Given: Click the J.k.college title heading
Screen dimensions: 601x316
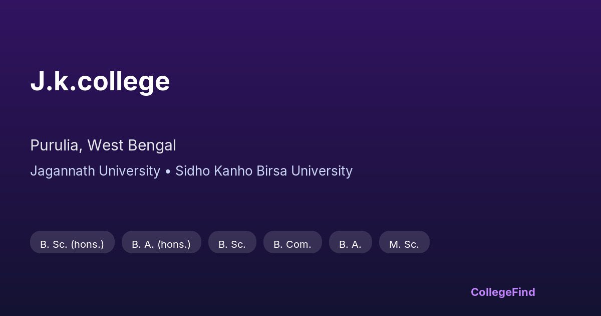Looking at the screenshot, I should [100, 81].
